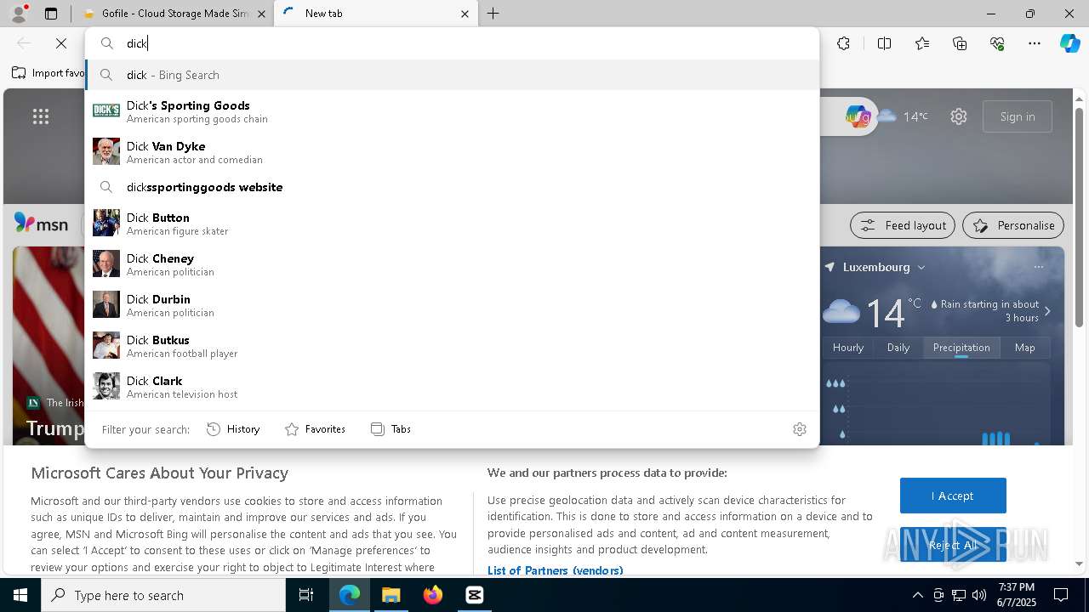Stop loading the page
This screenshot has width=1089, height=612.
point(61,43)
